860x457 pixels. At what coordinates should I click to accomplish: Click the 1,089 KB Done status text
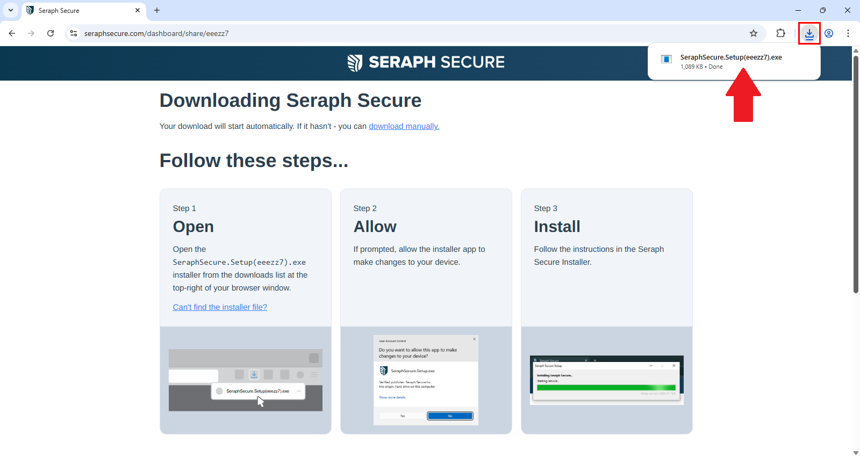tap(701, 67)
